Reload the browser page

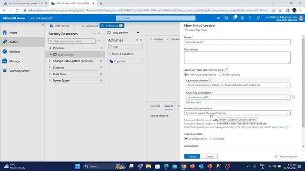pos(17,10)
